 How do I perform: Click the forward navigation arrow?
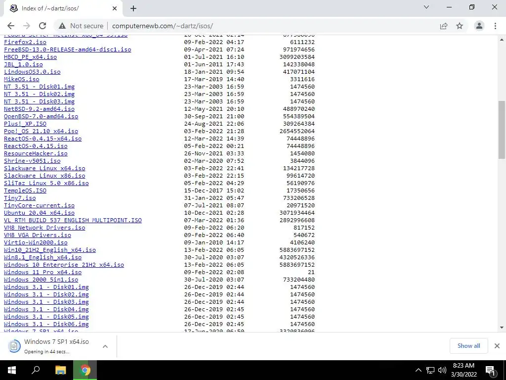[x=27, y=26]
